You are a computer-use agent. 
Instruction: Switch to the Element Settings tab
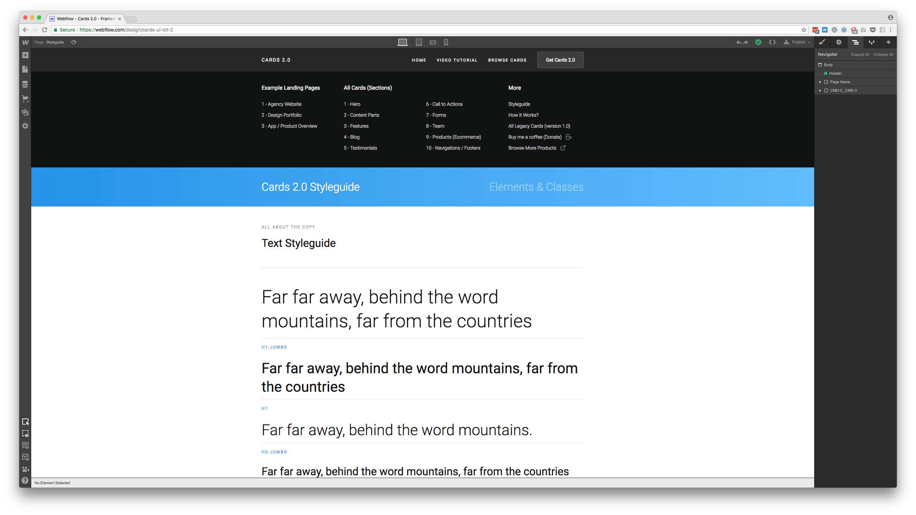click(x=839, y=42)
